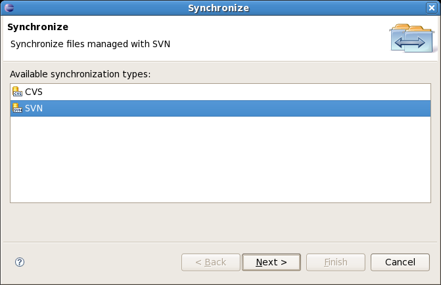This screenshot has height=285, width=441.
Task: Close the Synchronize dialog window
Action: tap(430, 8)
